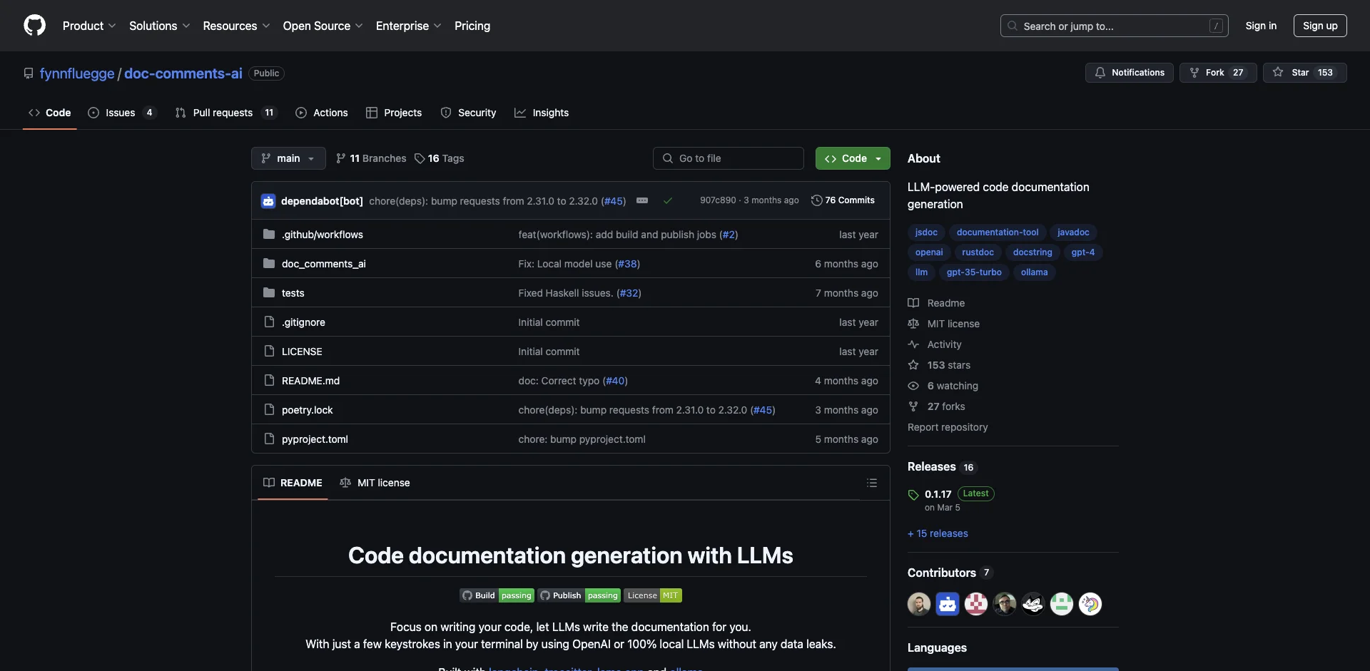The image size is (1370, 671).
Task: Show the + 15 releases link
Action: (x=938, y=533)
